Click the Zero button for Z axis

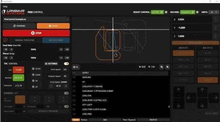click(x=216, y=36)
